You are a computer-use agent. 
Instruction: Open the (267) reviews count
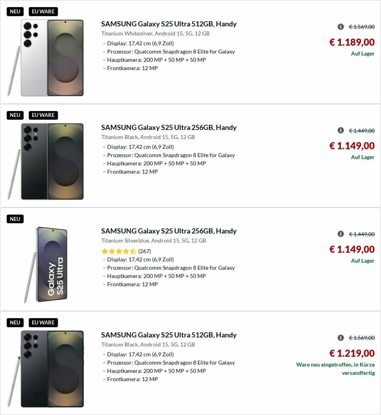pos(144,251)
